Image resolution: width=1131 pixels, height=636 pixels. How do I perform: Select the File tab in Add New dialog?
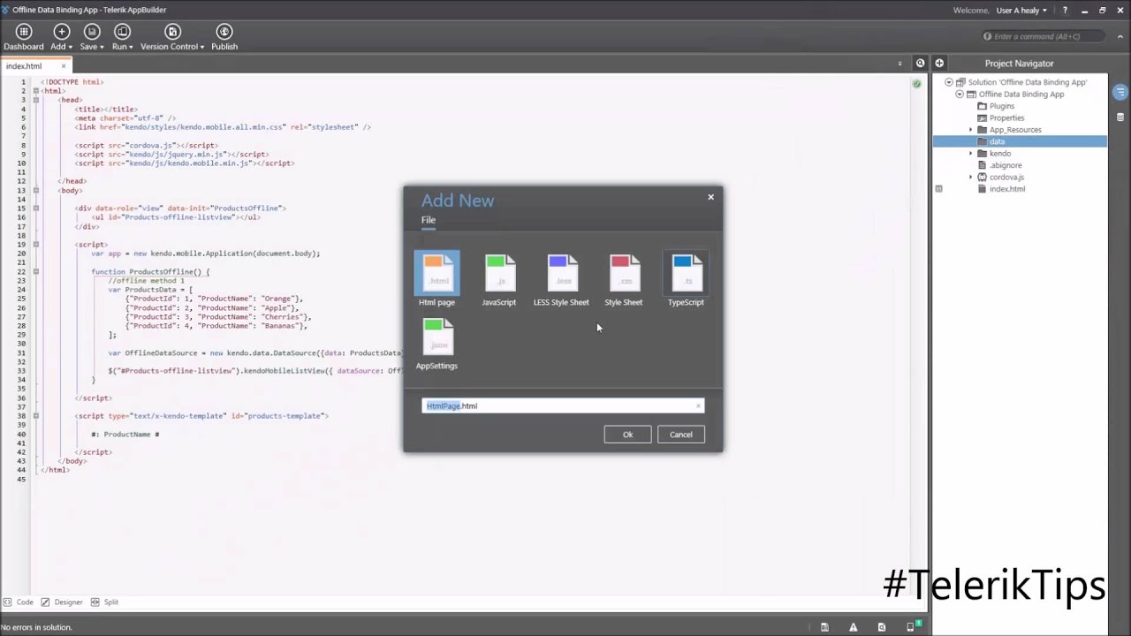pyautogui.click(x=429, y=220)
